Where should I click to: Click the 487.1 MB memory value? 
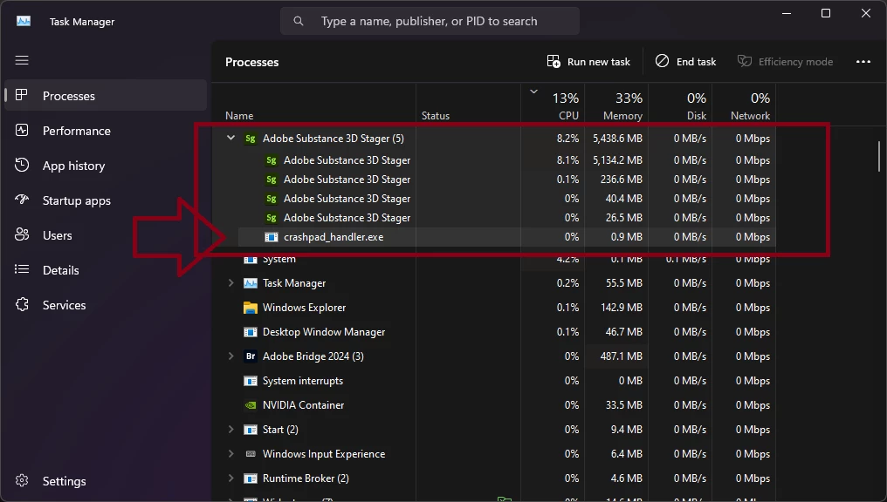pos(621,356)
